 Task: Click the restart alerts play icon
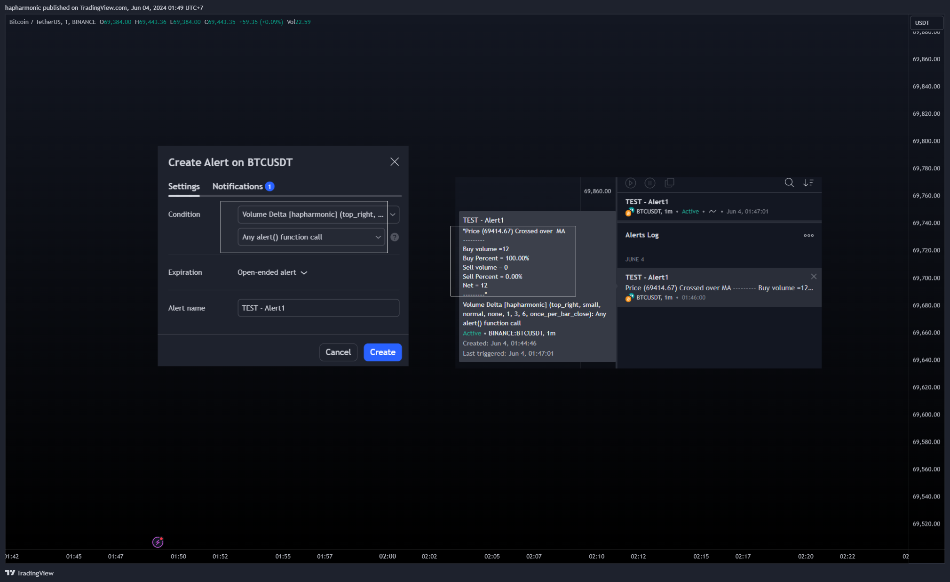(631, 183)
